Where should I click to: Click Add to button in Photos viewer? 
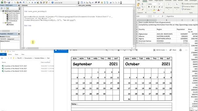(74, 50)
